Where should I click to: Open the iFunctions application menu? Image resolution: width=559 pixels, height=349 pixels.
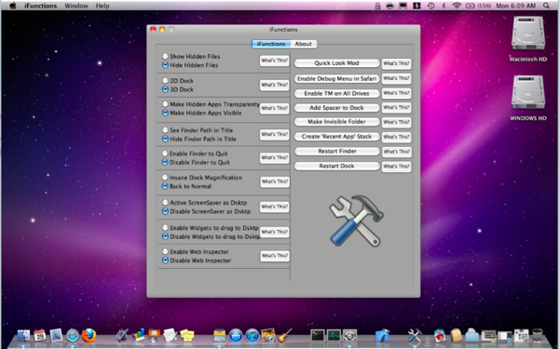click(x=40, y=6)
